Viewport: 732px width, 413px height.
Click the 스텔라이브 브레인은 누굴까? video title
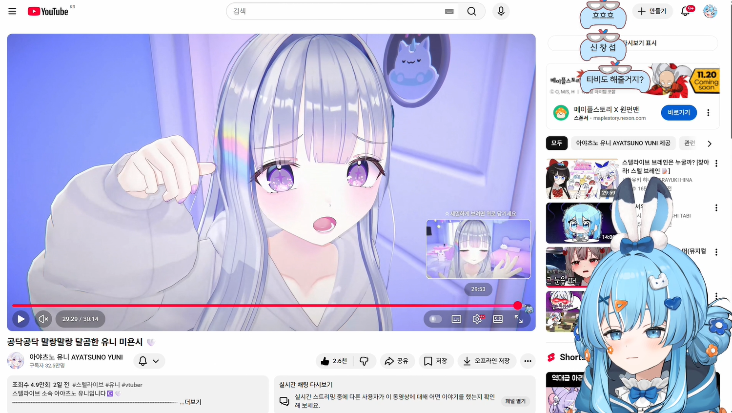coord(666,166)
